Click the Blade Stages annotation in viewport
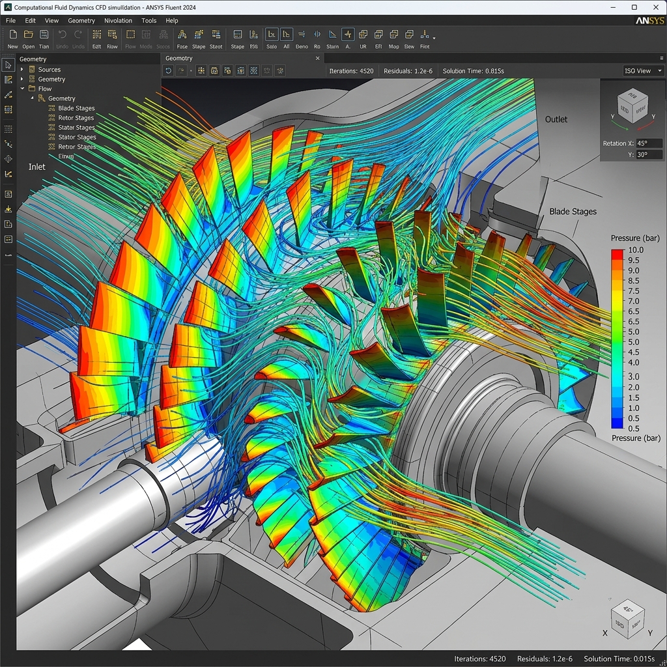The width and height of the screenshot is (667, 667). [x=573, y=212]
